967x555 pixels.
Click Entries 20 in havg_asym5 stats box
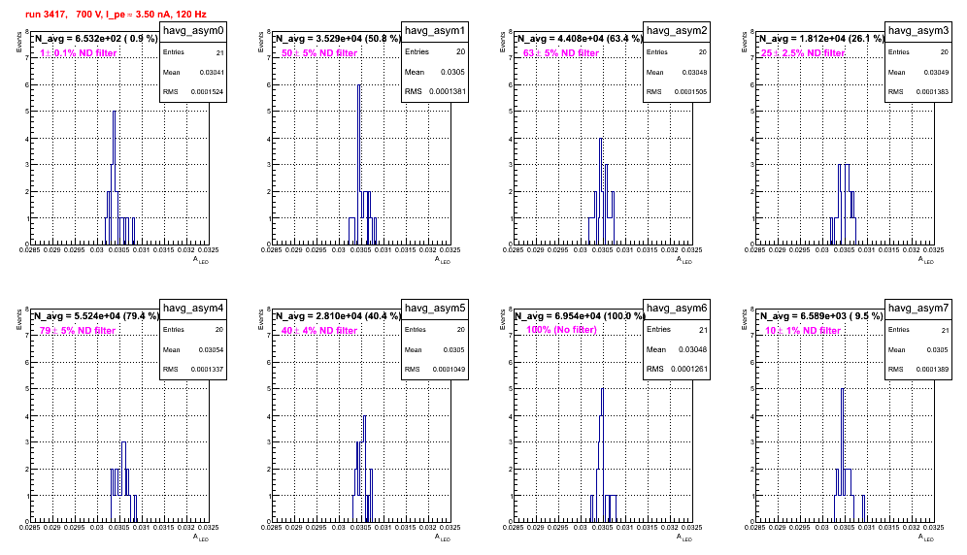pyautogui.click(x=435, y=330)
